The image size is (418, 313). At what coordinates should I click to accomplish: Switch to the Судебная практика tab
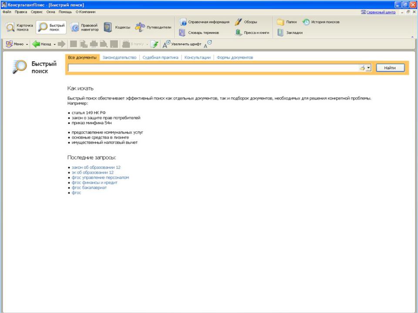[160, 57]
